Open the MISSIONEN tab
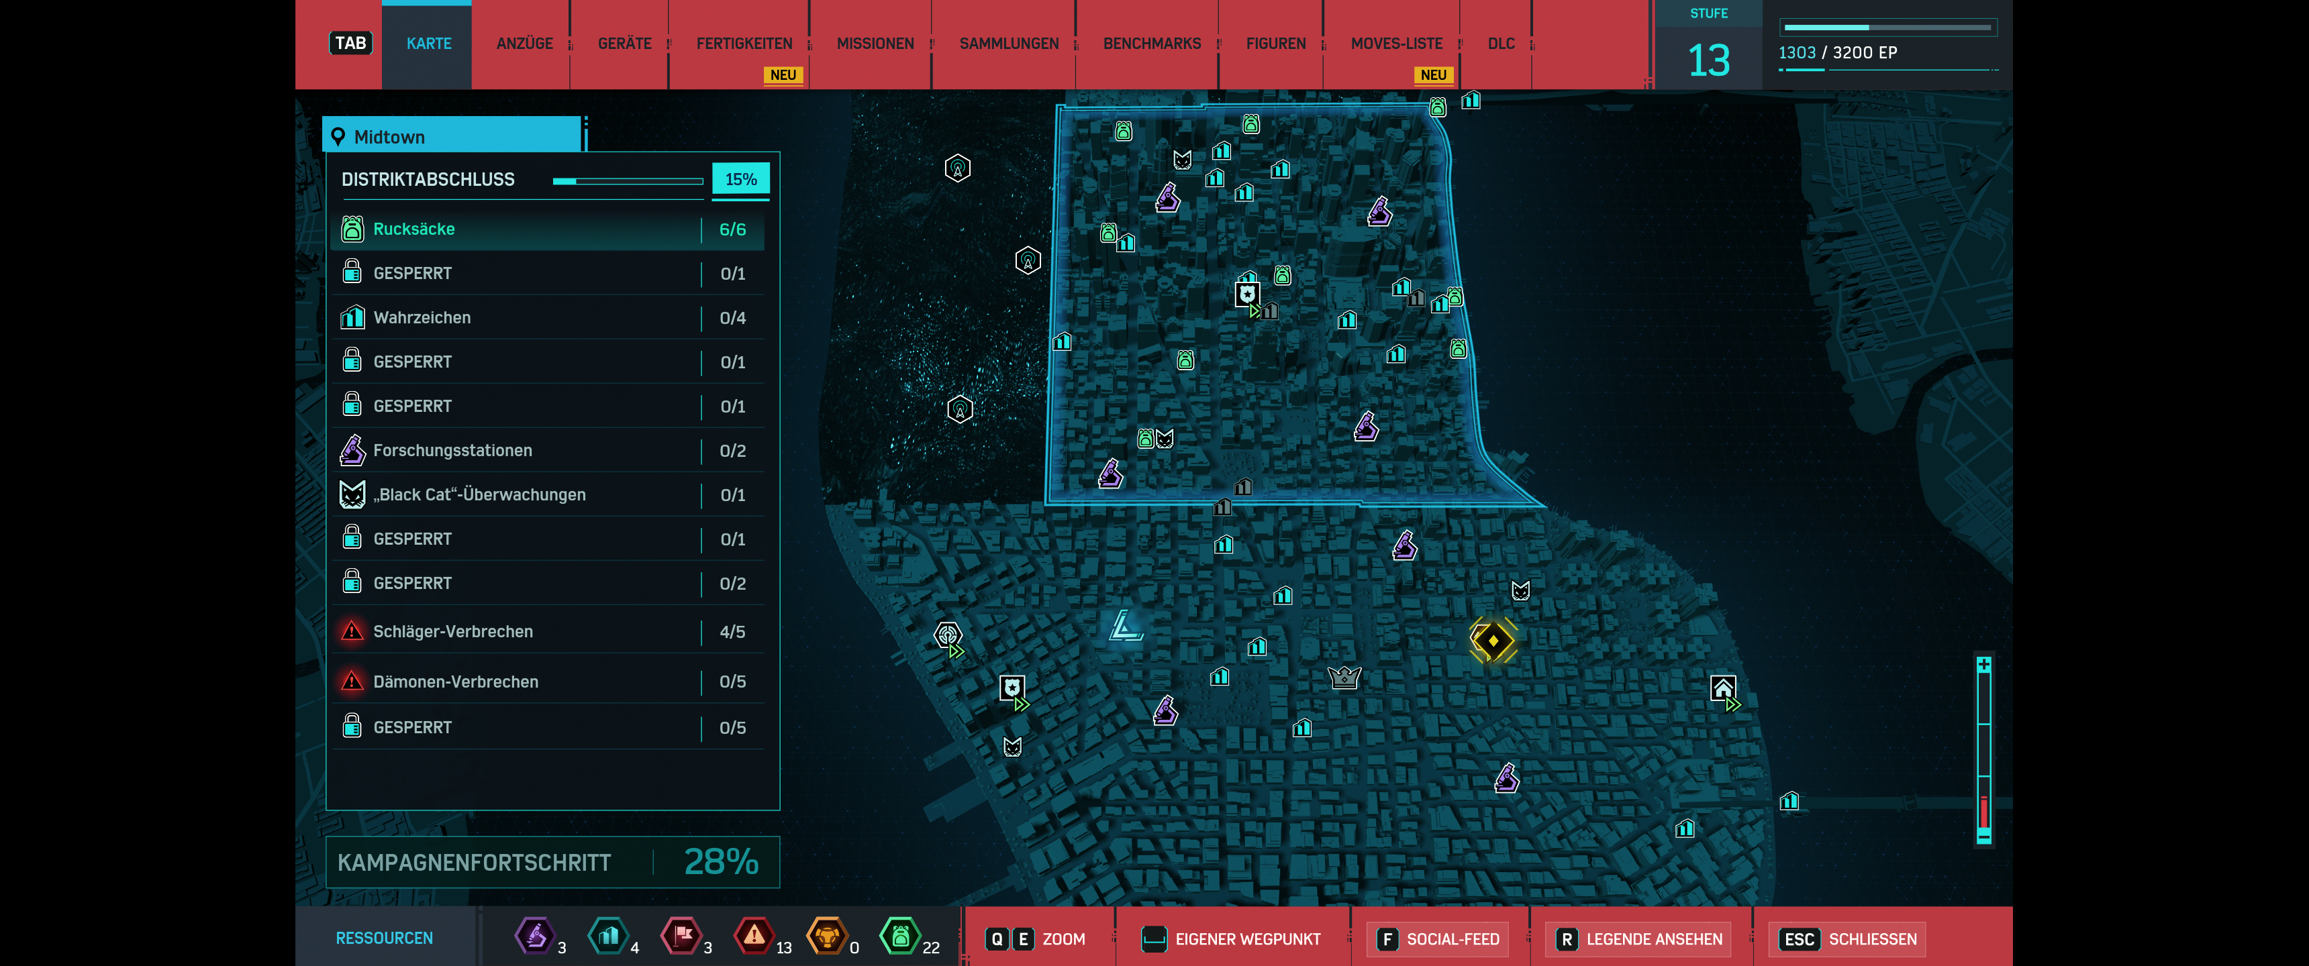 875,44
